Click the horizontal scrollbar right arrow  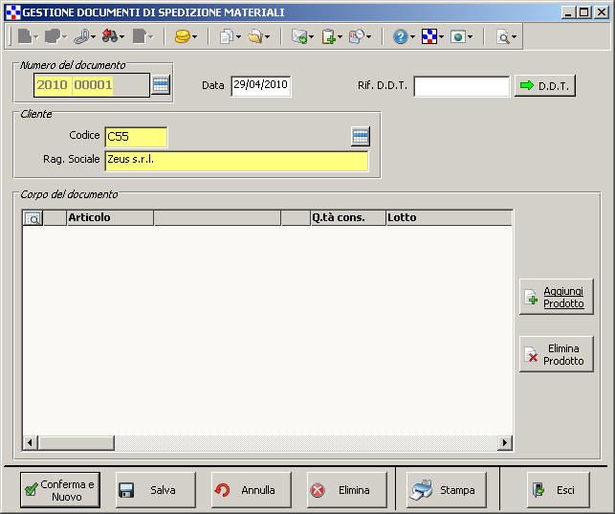click(x=505, y=442)
